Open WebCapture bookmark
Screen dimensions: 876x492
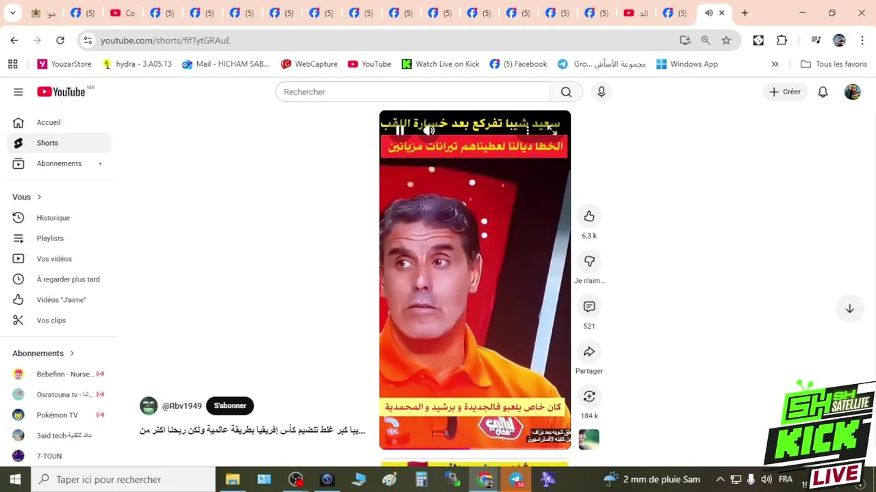pos(309,64)
